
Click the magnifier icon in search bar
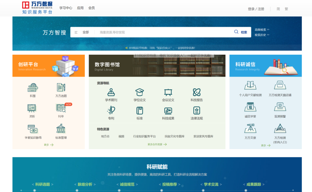(x=236, y=32)
